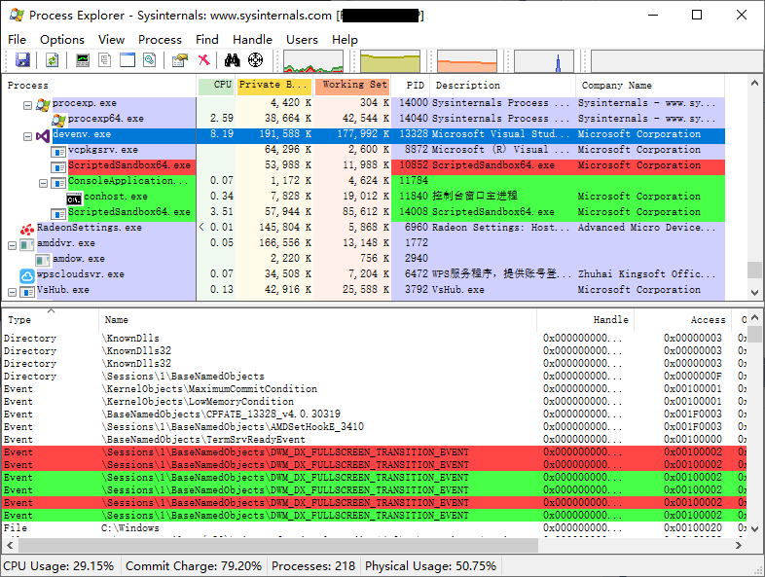Click the procexp64.exe process icon
The width and height of the screenshot is (765, 577).
[x=58, y=120]
